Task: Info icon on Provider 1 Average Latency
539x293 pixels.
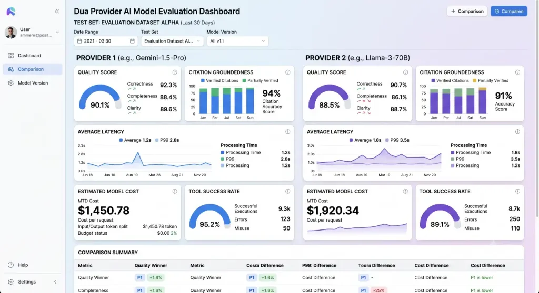Action: [288, 132]
